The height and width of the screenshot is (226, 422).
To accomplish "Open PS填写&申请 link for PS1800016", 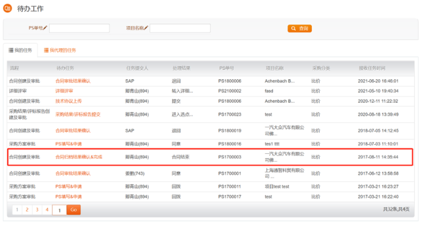I will point(68,144).
